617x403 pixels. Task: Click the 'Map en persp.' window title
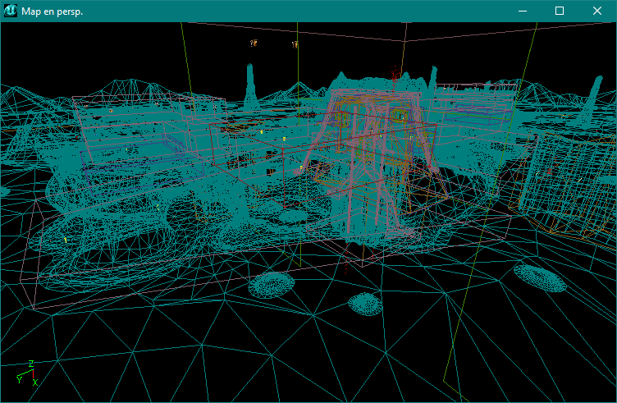click(52, 11)
